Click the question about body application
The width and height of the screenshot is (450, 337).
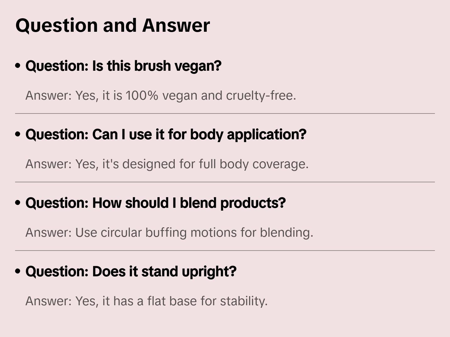point(166,135)
